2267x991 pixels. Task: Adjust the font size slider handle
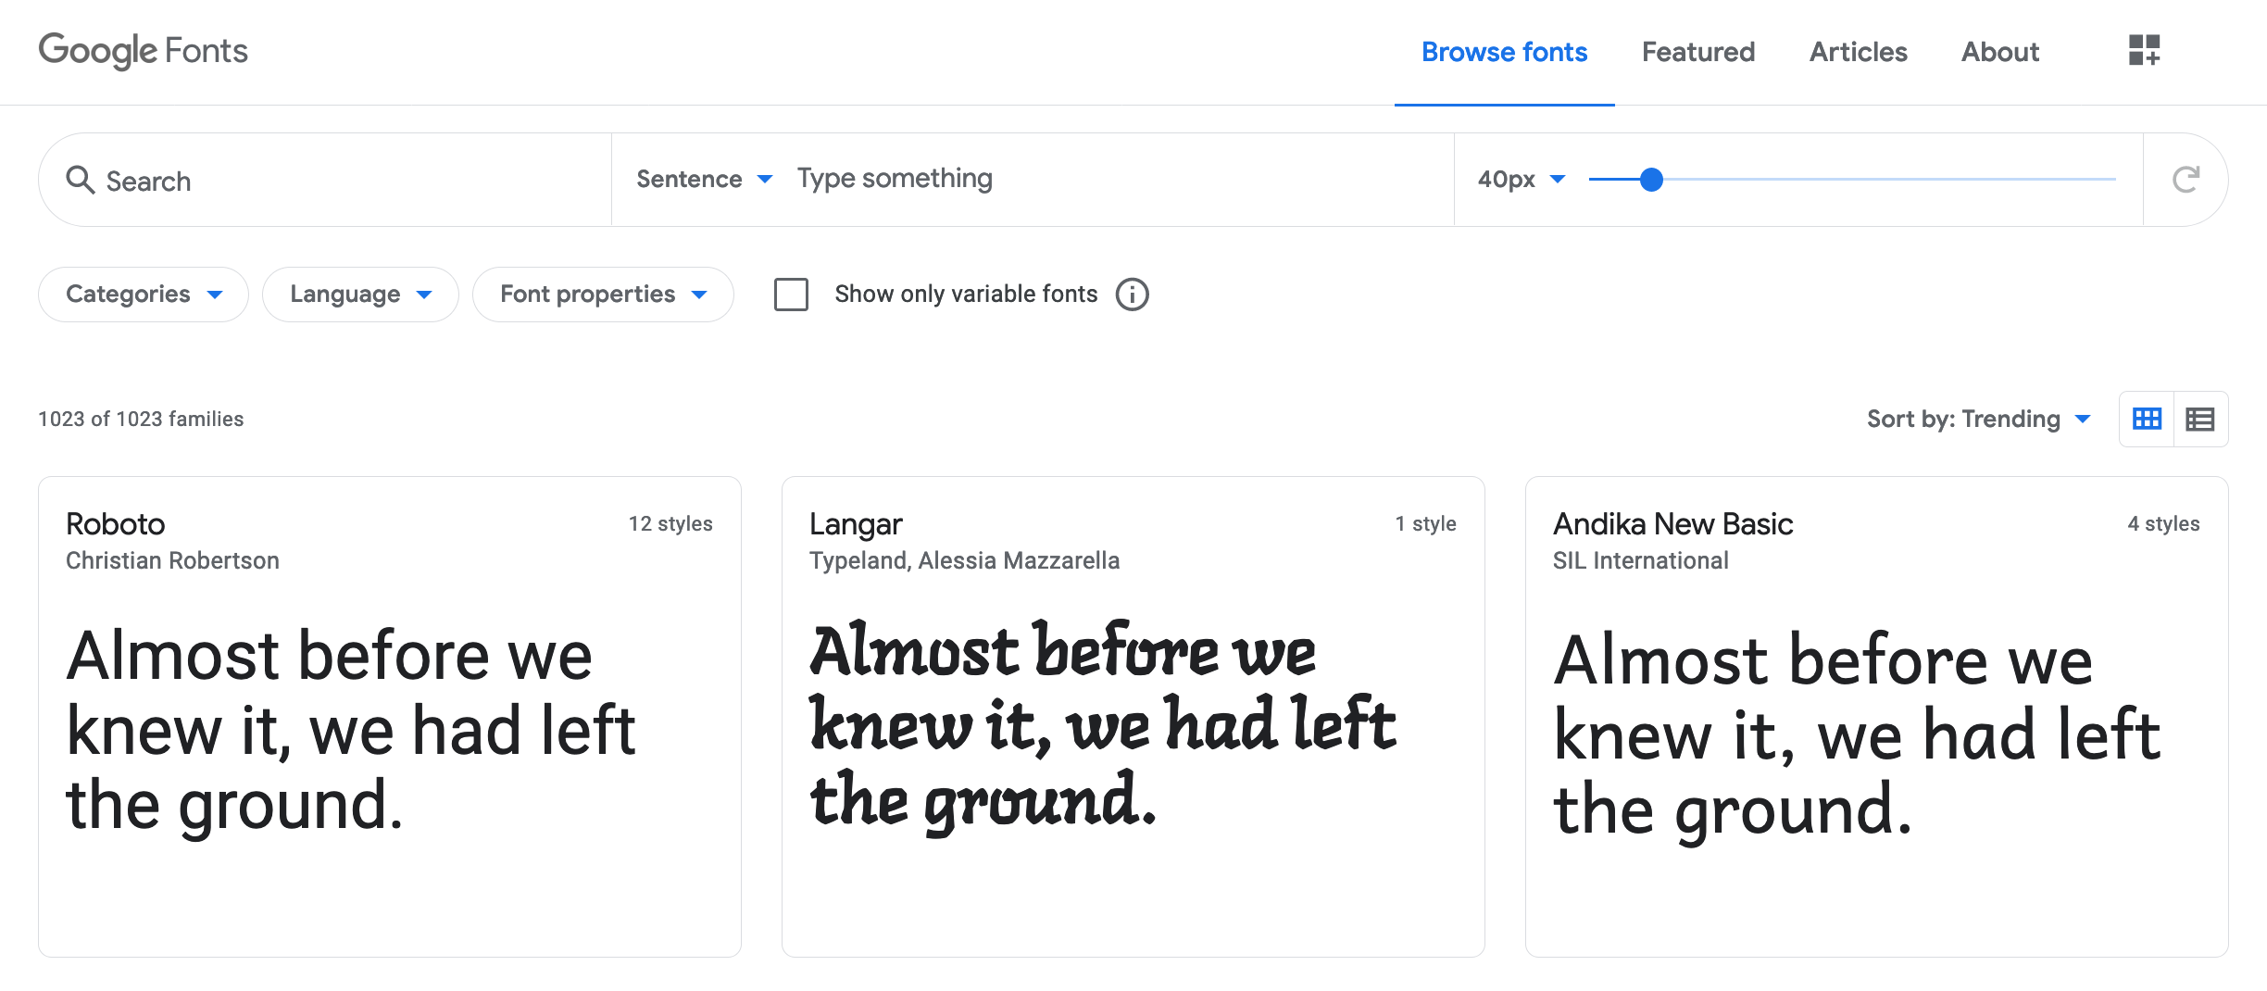pyautogui.click(x=1651, y=180)
